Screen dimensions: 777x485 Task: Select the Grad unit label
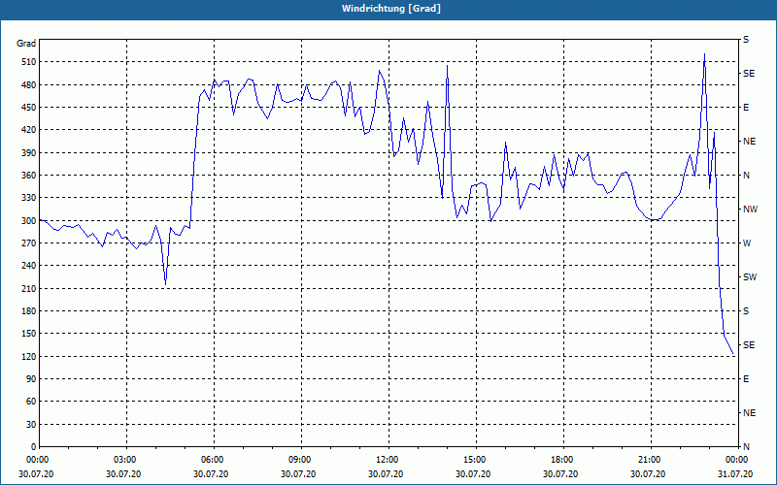point(26,44)
